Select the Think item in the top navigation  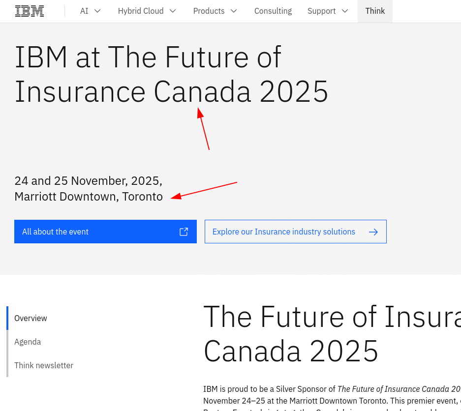(x=375, y=11)
